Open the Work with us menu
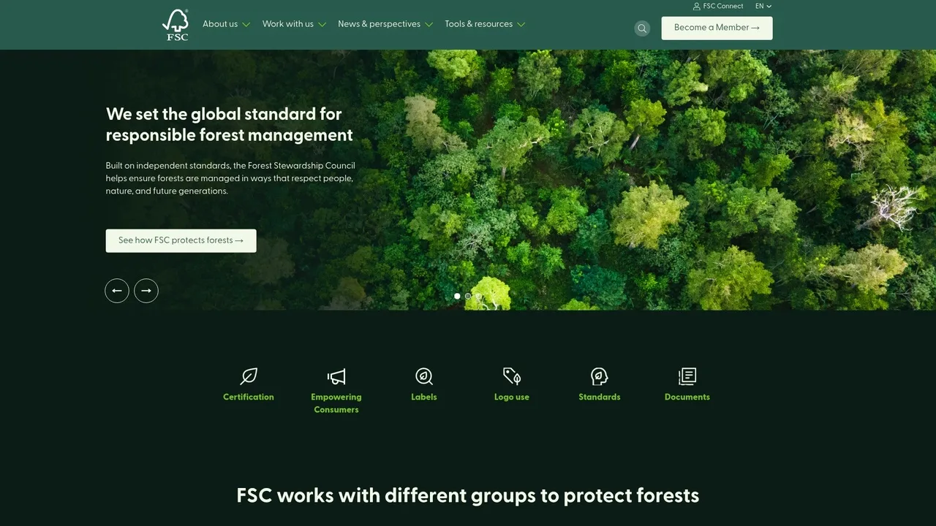 point(288,24)
